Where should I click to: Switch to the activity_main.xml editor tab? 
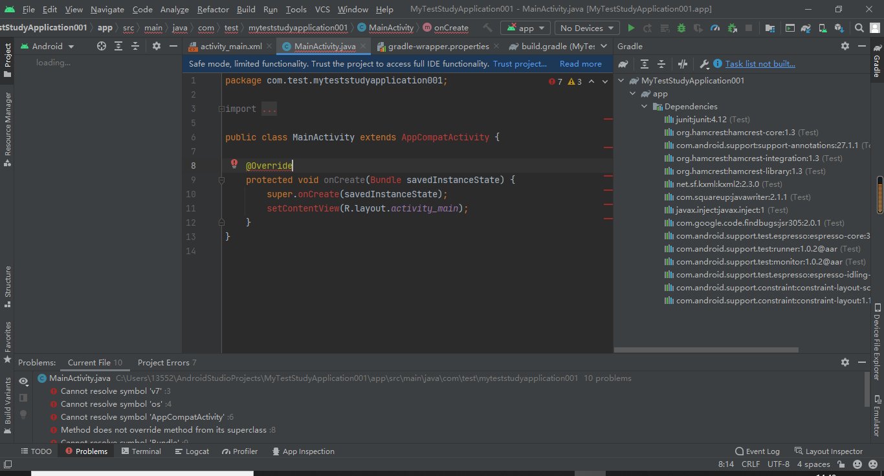(230, 47)
